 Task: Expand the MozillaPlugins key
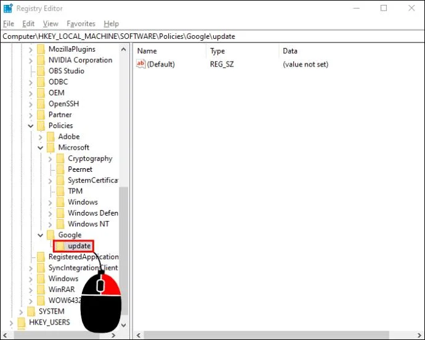[x=31, y=50]
